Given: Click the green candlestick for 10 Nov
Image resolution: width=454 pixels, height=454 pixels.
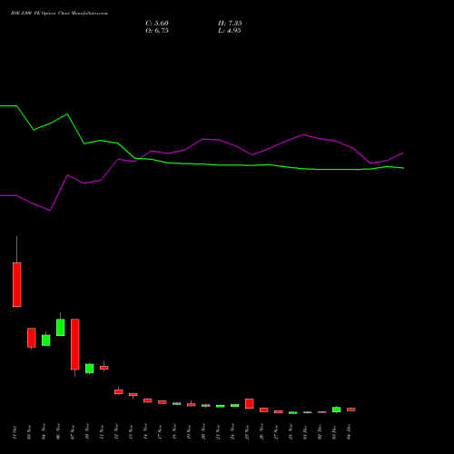Looking at the screenshot, I should (x=90, y=369).
